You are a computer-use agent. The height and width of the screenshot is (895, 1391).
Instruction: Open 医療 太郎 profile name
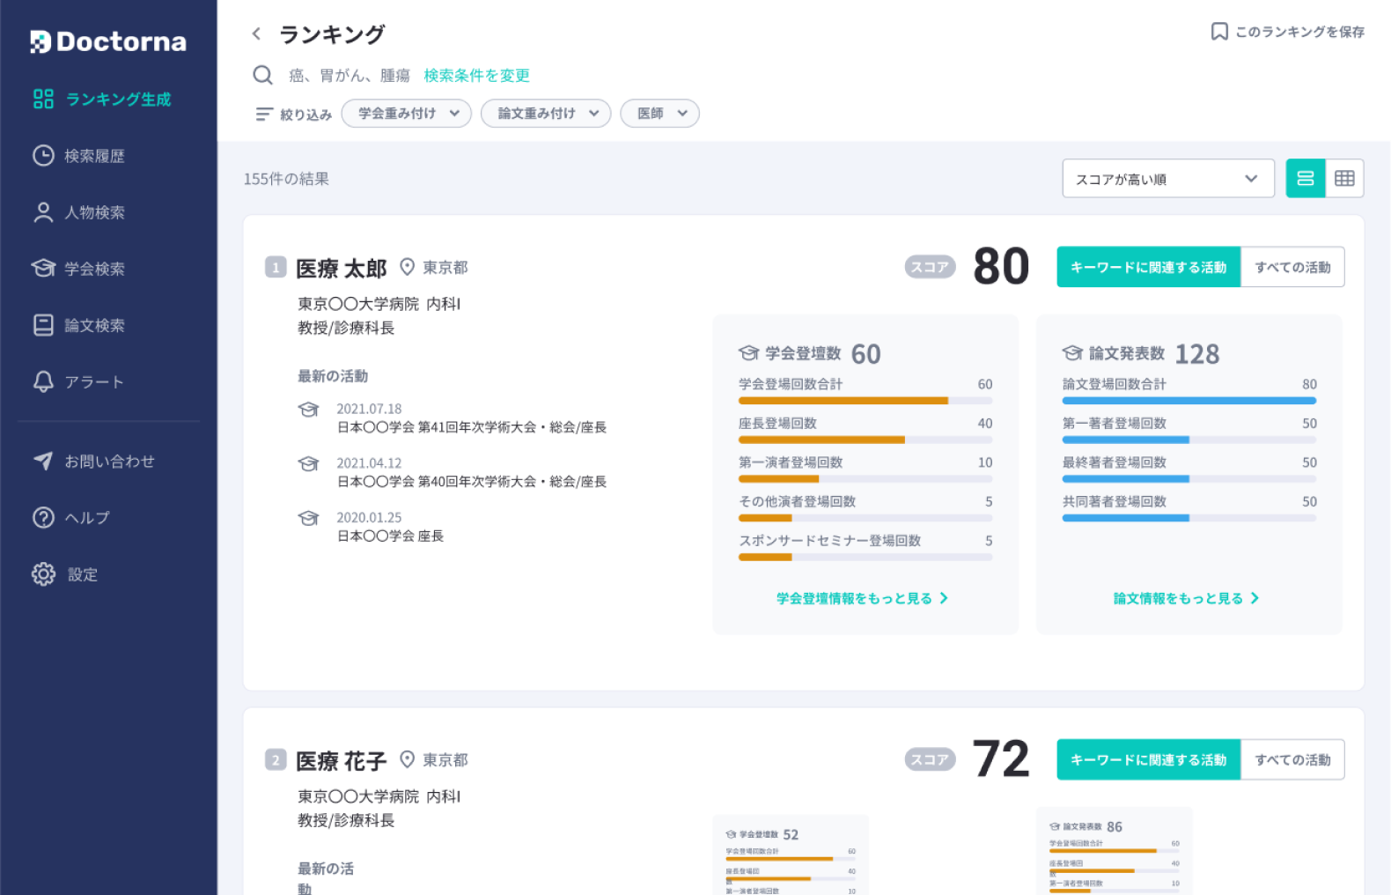(x=342, y=268)
